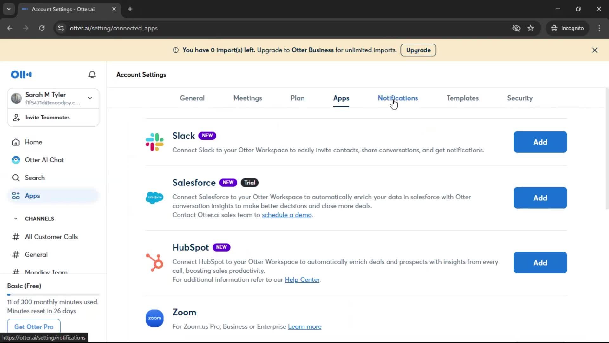
Task: Click the page vertical scrollbar
Action: [x=606, y=149]
